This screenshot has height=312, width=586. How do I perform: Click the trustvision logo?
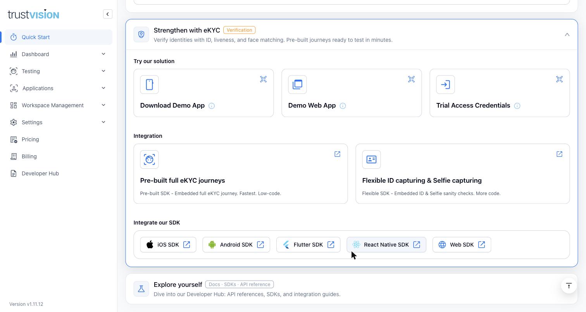[x=33, y=14]
